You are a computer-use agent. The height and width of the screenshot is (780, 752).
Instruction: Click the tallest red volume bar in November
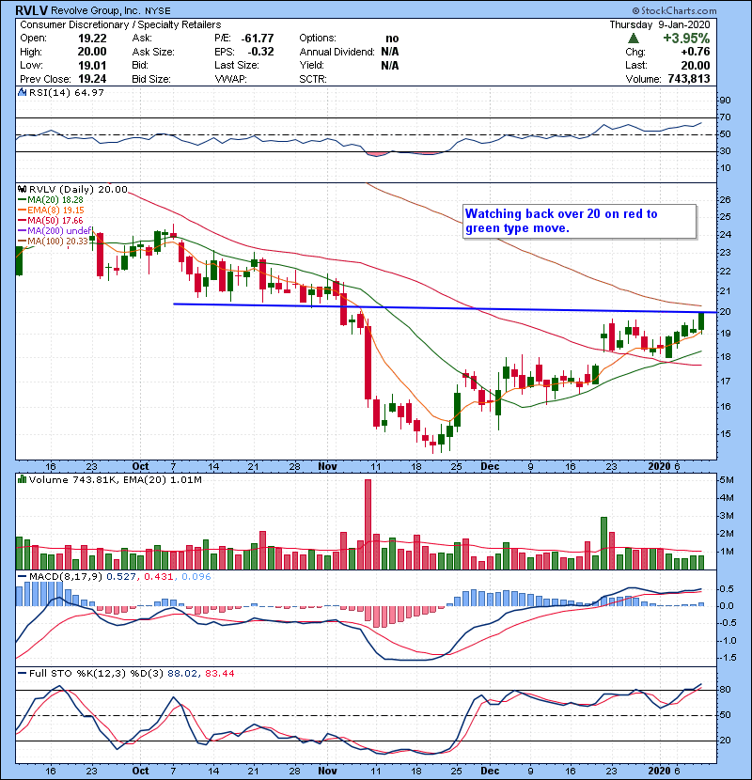click(368, 524)
